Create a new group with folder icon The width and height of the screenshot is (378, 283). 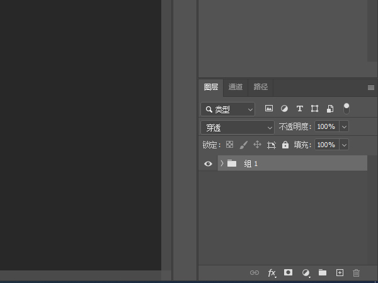point(323,272)
